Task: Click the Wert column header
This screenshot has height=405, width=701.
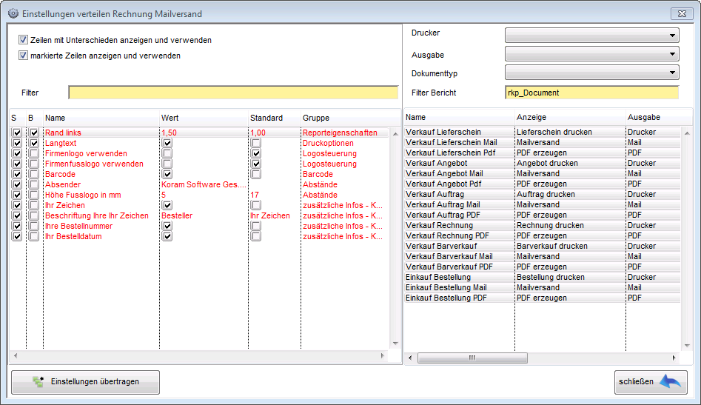Action: point(204,118)
